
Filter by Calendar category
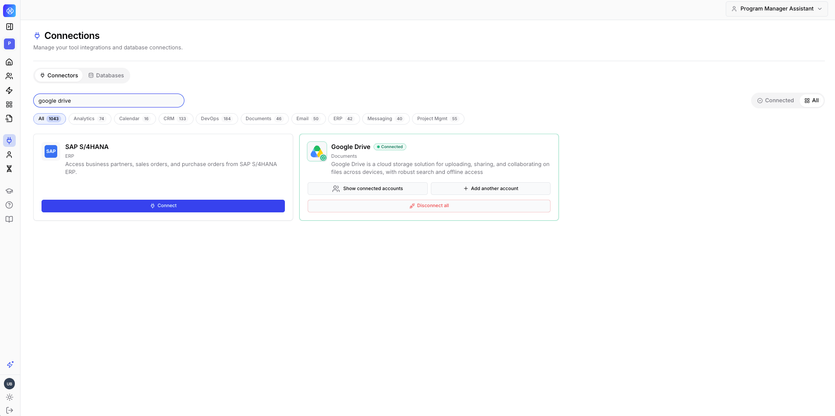point(135,119)
